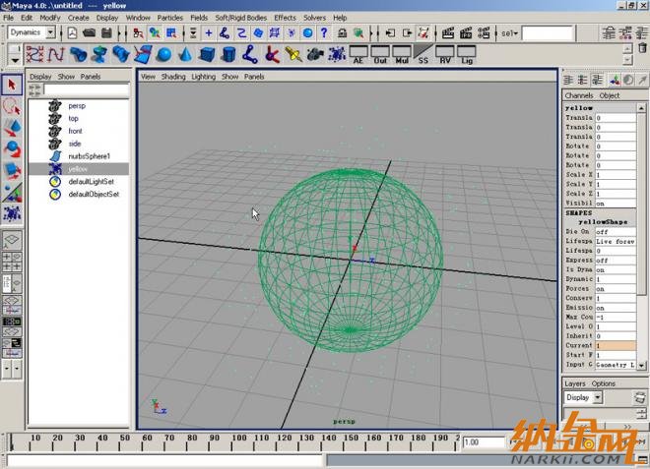Viewport: 650px width, 469px height.
Task: Open the Soft/Rigid Bodies menu
Action: pyautogui.click(x=241, y=17)
